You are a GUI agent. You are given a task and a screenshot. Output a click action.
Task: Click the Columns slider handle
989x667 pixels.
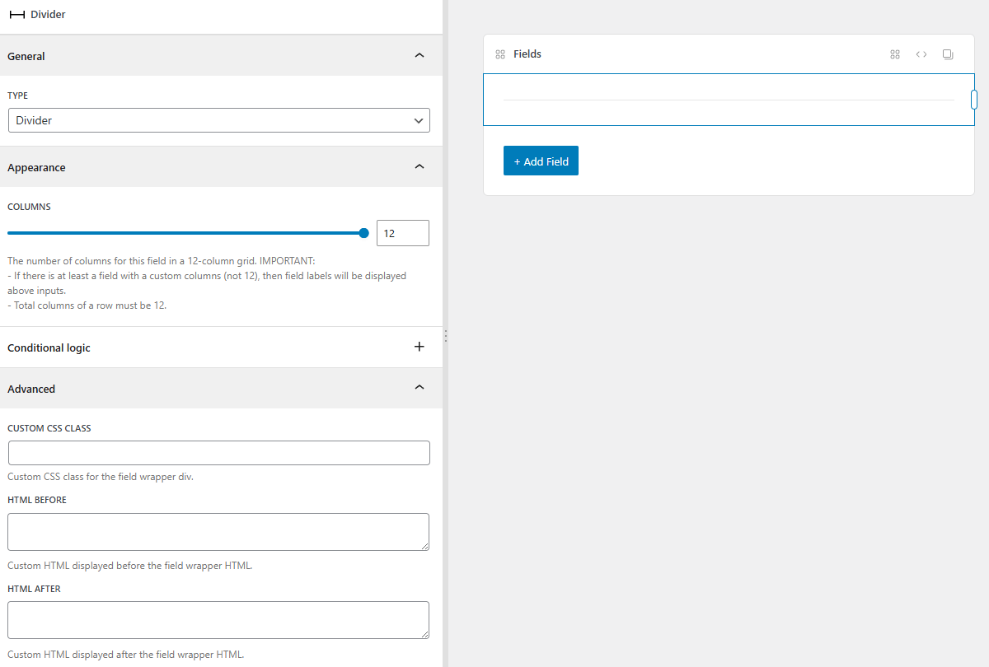click(x=363, y=233)
